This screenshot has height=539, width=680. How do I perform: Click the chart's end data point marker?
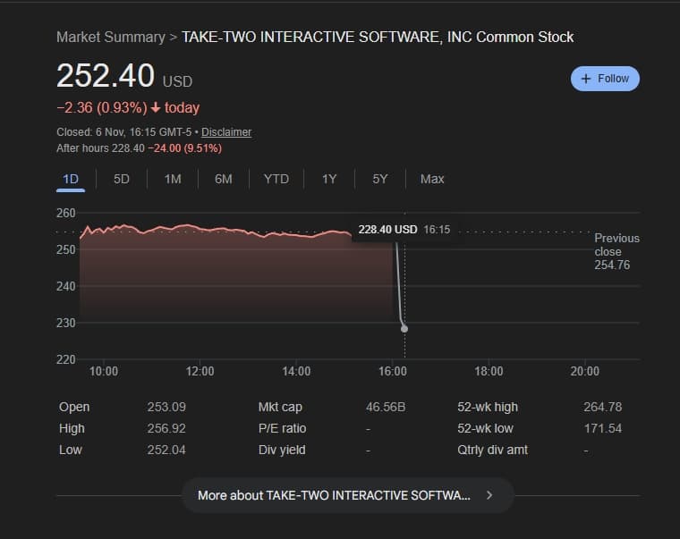[x=404, y=329]
